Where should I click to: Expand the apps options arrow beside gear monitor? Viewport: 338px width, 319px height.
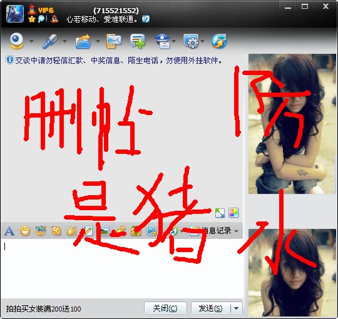tap(203, 41)
